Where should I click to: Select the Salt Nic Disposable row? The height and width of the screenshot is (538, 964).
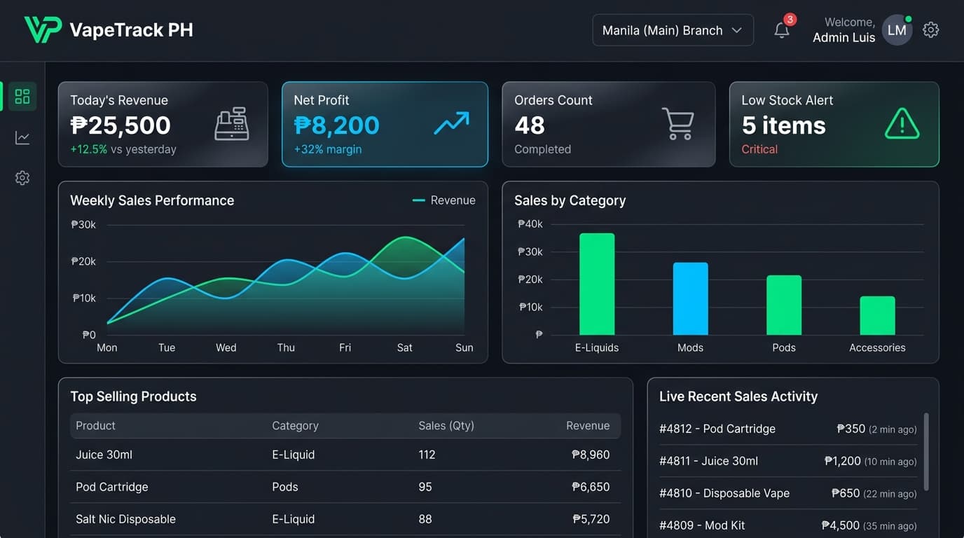tap(345, 519)
